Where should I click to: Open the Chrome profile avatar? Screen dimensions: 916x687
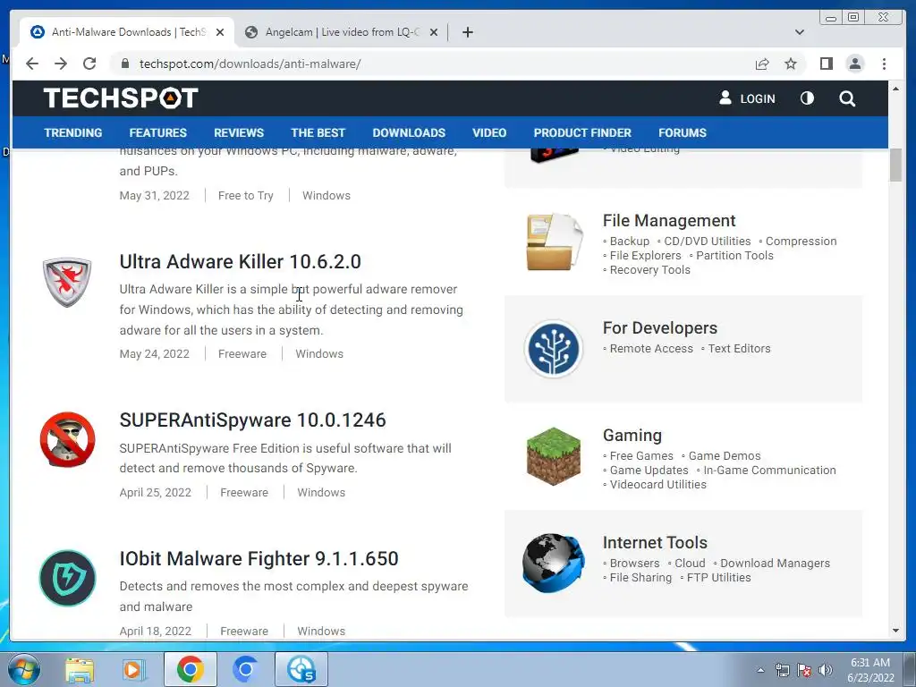coord(854,64)
